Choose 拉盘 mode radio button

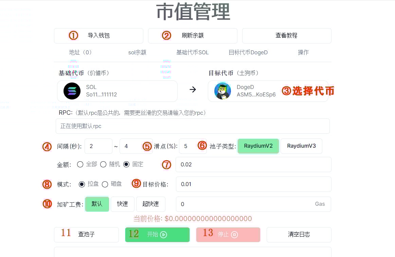coord(82,184)
